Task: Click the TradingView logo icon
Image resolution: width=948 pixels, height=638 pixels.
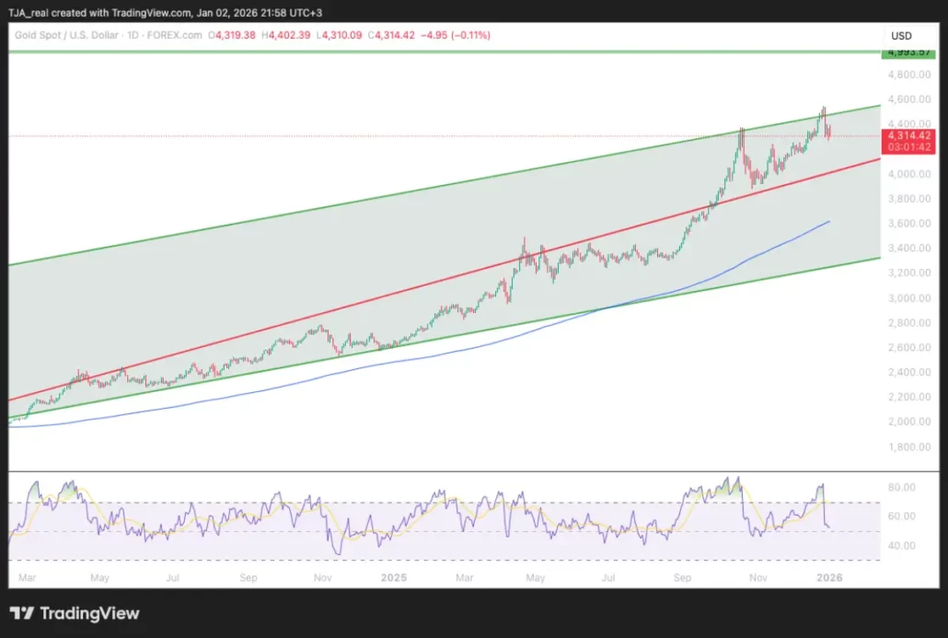Action: 22,613
